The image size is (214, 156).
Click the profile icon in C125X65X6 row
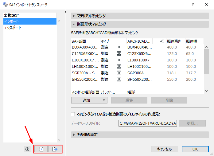119,54
